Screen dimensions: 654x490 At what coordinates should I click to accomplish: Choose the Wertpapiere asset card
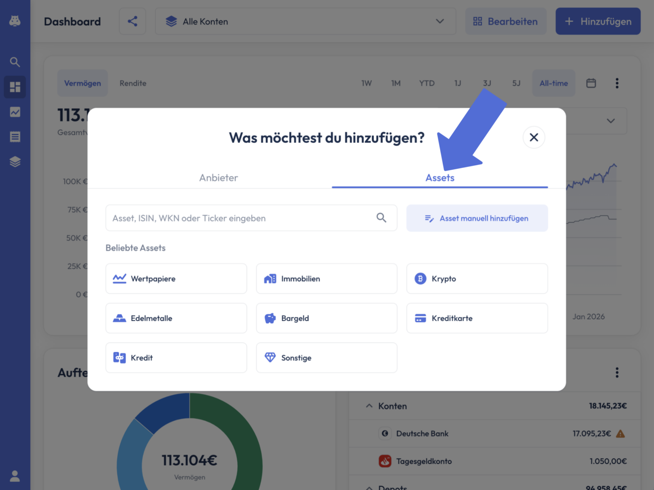[176, 279]
